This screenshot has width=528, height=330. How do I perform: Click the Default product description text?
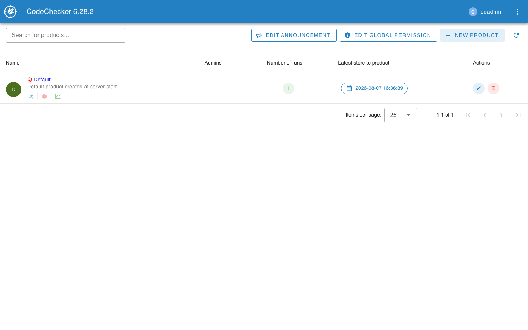pyautogui.click(x=73, y=87)
